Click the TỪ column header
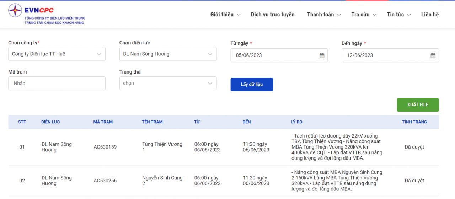Screen dimensions: 455x199 coord(197,122)
